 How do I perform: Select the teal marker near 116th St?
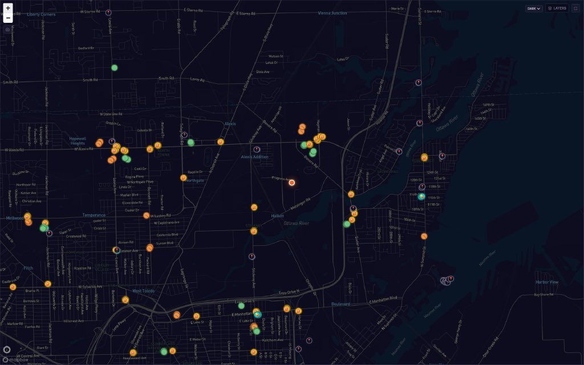point(421,196)
